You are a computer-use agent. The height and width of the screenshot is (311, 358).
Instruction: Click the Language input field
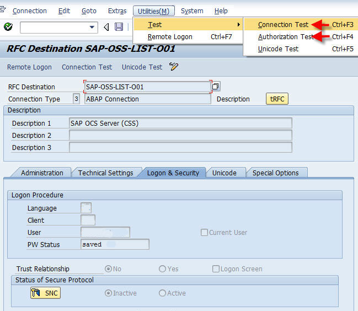click(86, 208)
